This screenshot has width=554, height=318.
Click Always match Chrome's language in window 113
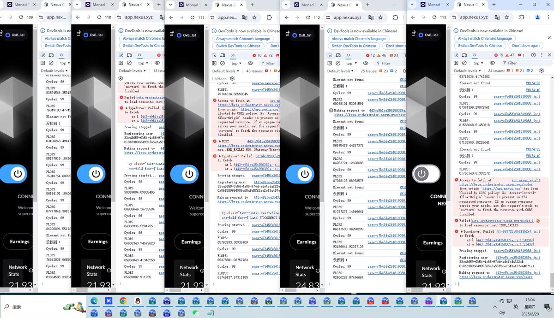485,39
